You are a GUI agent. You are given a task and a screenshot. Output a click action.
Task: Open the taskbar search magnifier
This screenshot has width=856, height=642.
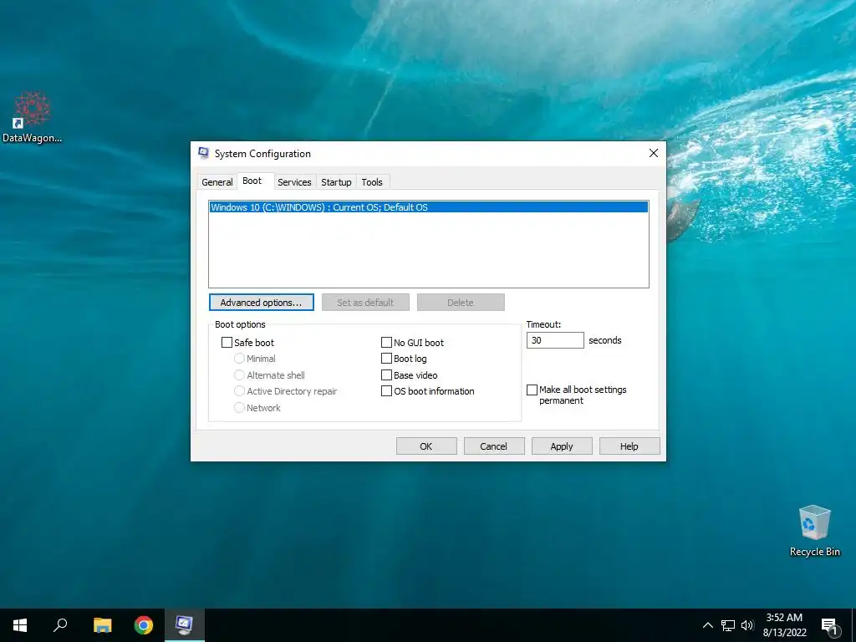[x=60, y=625]
